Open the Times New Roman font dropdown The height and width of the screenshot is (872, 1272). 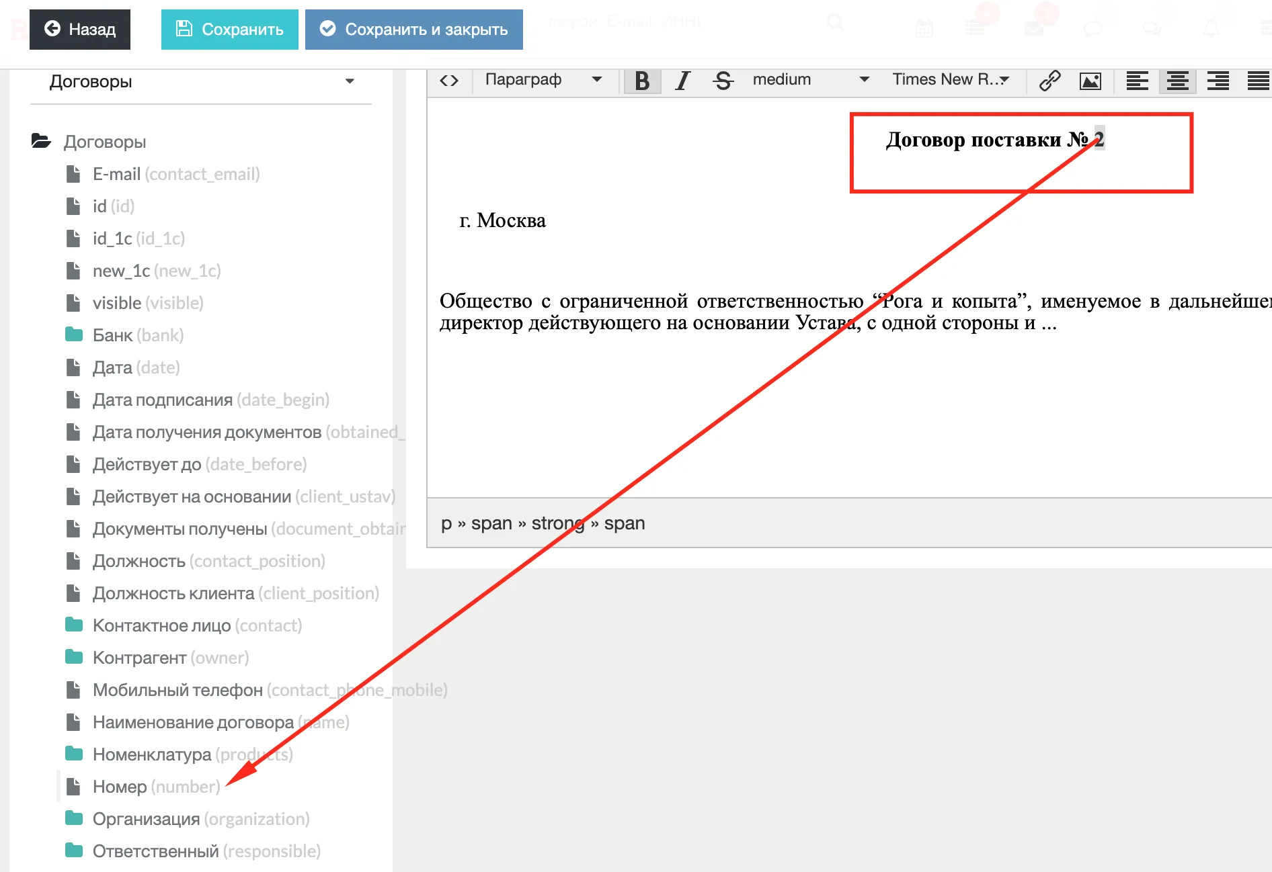click(x=950, y=80)
